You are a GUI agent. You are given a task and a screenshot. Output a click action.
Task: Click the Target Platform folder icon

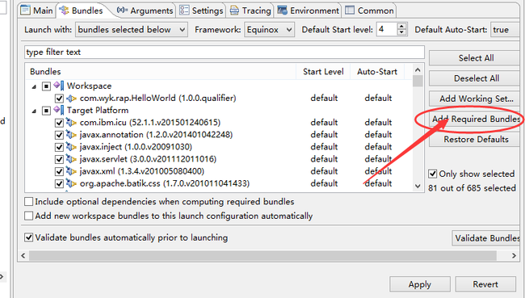tap(59, 110)
